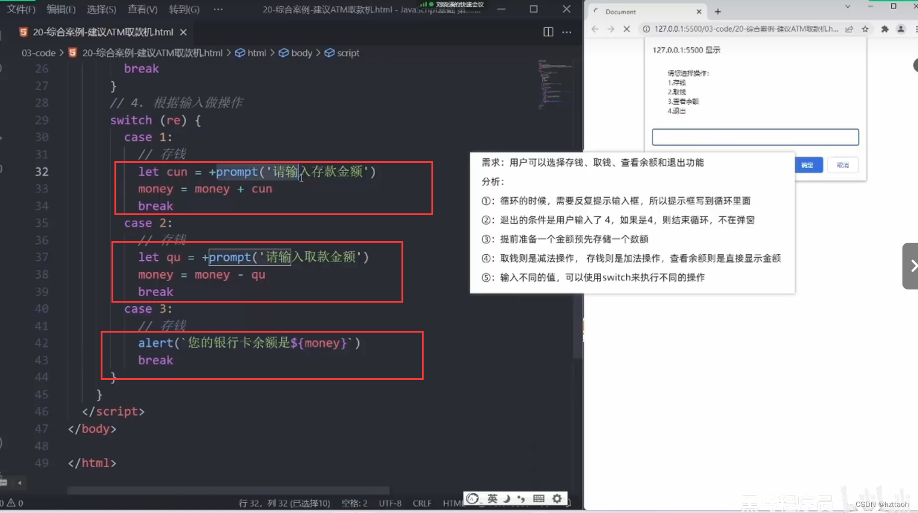Open the Chrome extensions puzzle icon
The height and width of the screenshot is (513, 918).
(x=885, y=29)
